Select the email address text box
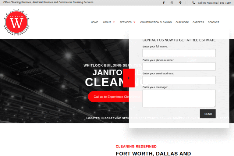Screen dimensions: 234x156 179,80
